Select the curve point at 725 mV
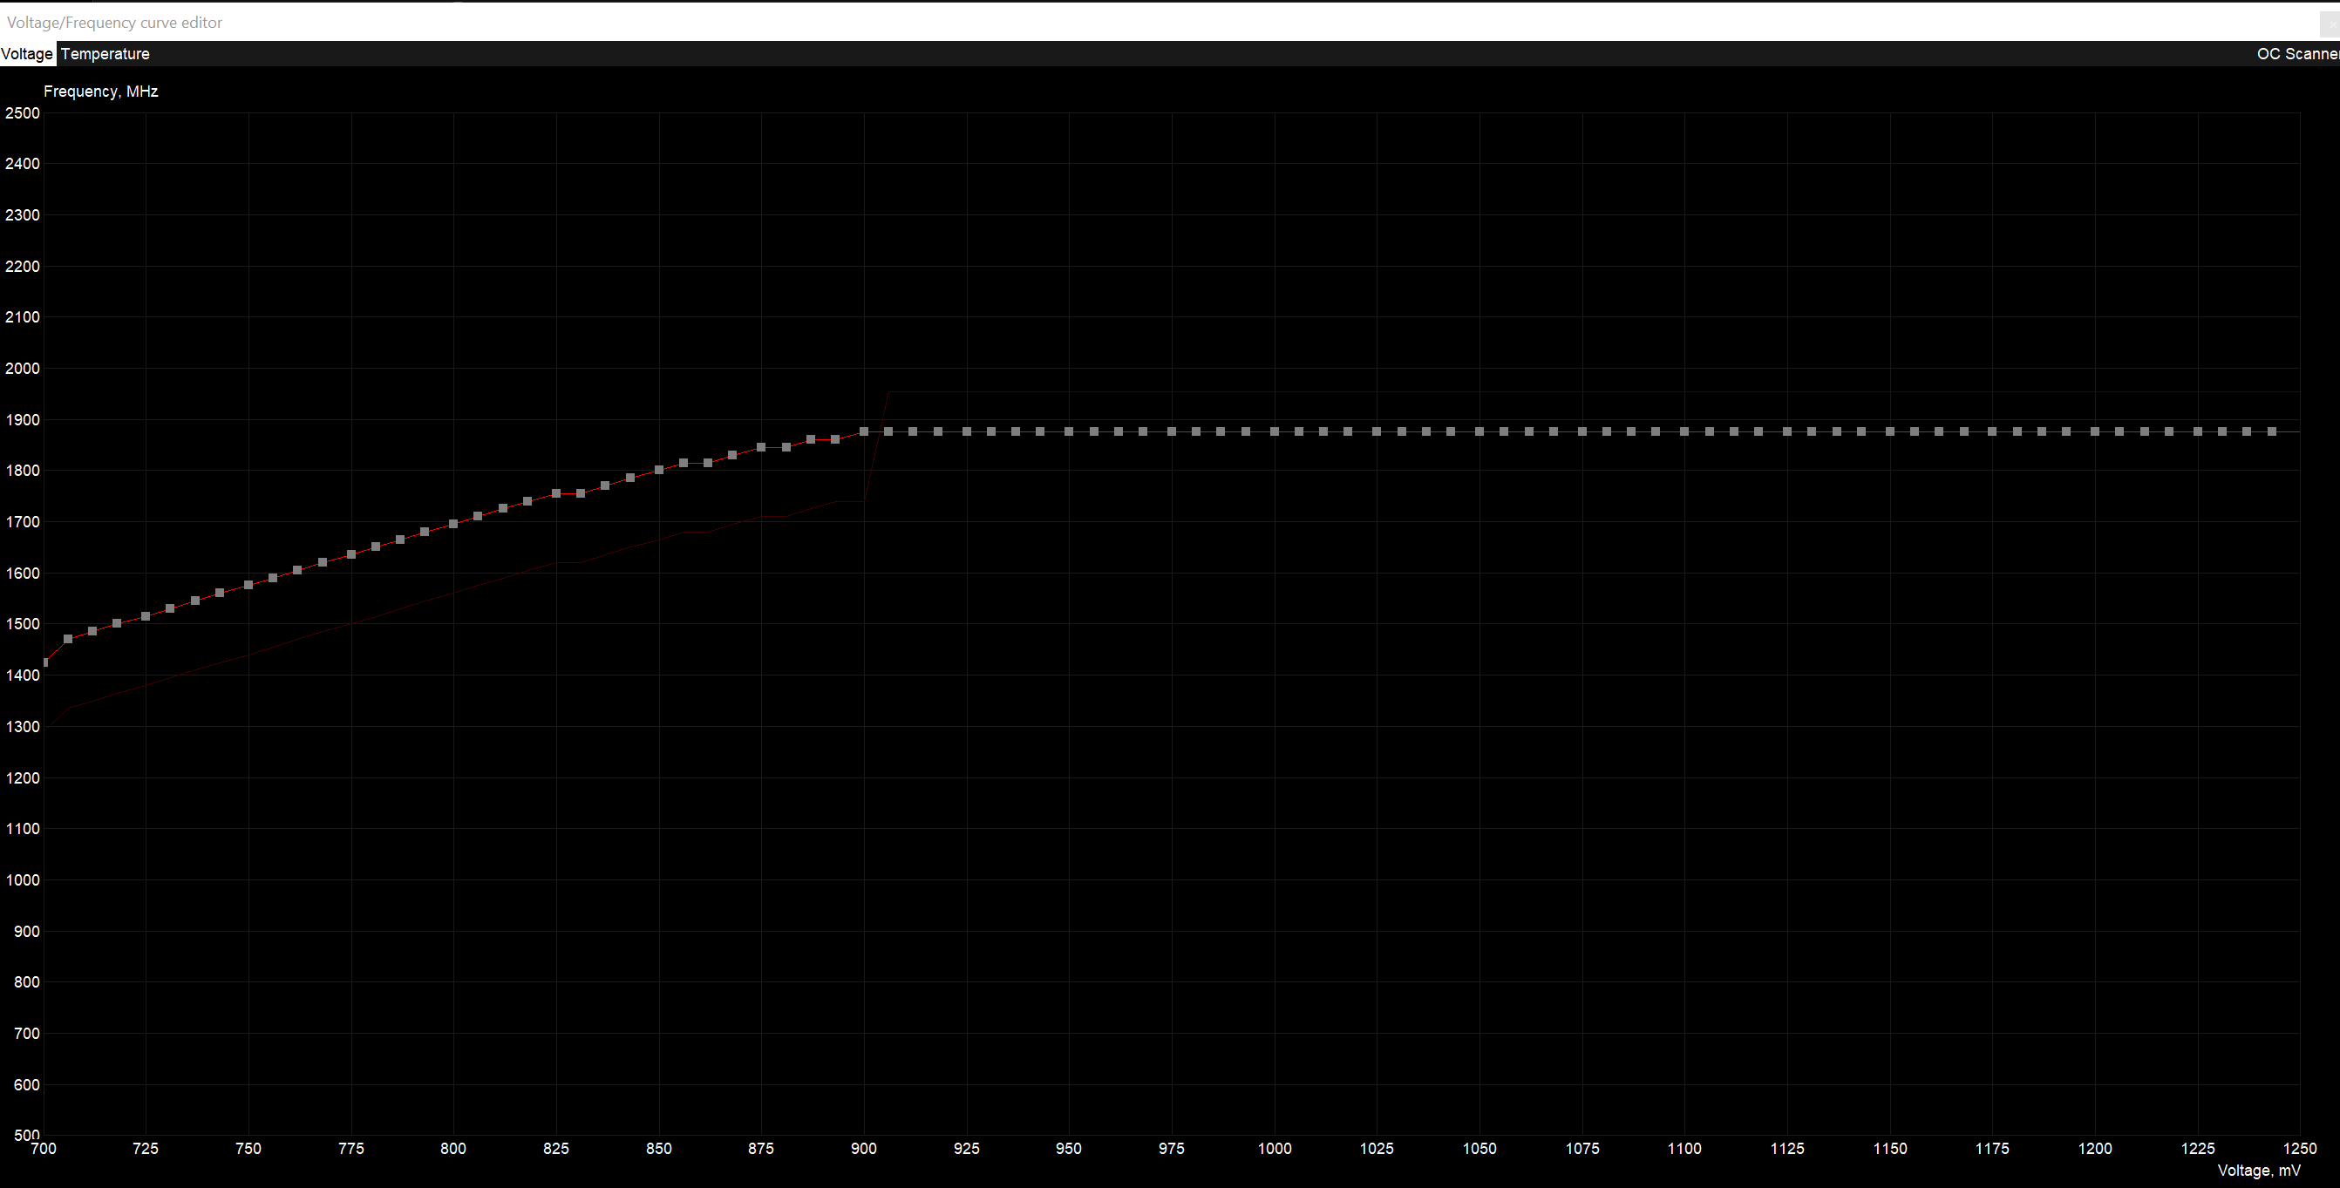2340x1188 pixels. (x=146, y=617)
